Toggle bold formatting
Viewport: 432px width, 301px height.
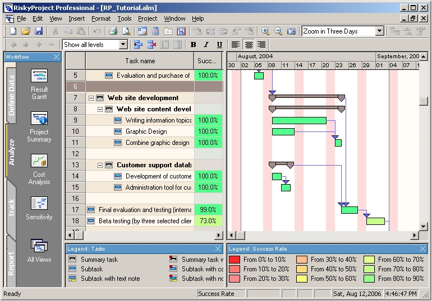click(194, 45)
